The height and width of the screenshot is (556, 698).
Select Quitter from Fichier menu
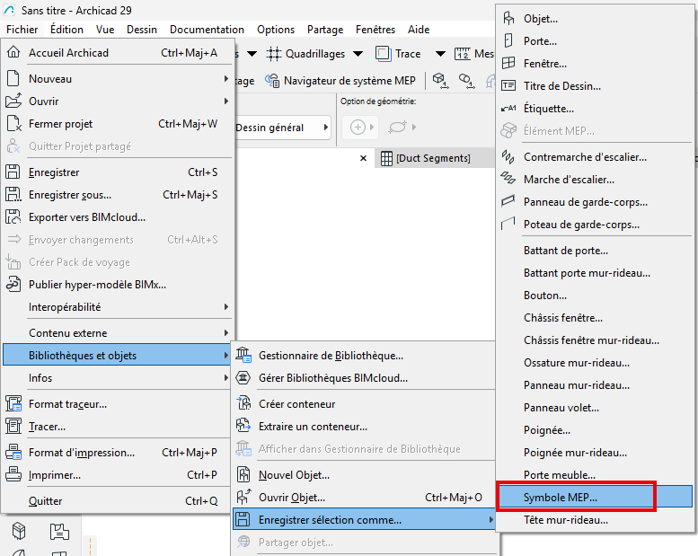[118, 501]
